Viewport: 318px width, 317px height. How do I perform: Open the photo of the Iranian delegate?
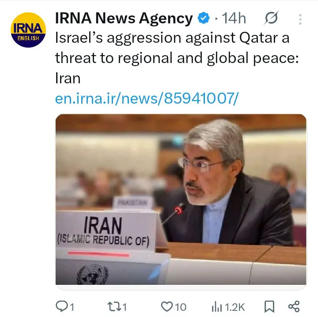(181, 200)
